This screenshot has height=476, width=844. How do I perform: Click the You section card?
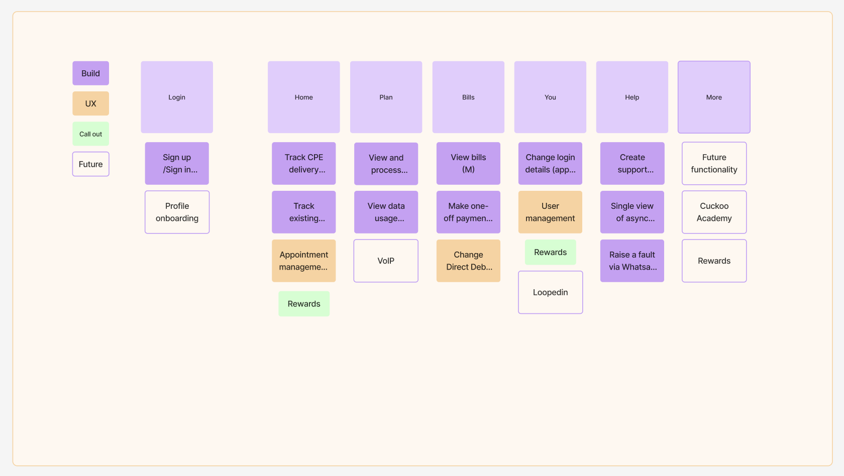tap(550, 97)
